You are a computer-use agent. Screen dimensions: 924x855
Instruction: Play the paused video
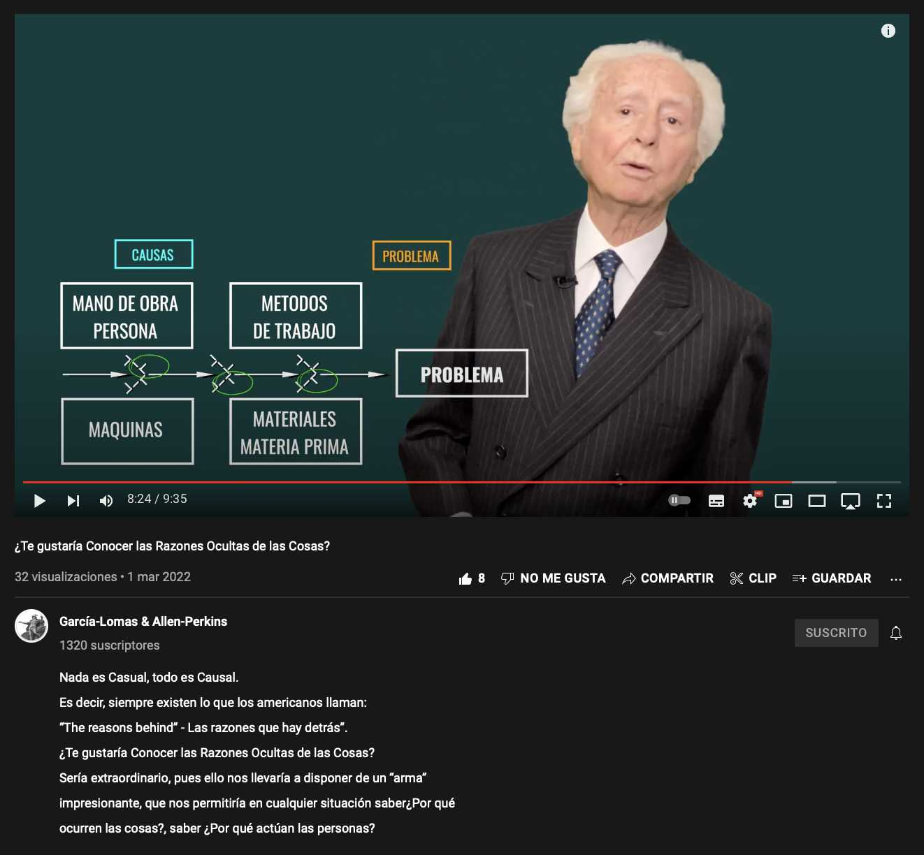[40, 501]
